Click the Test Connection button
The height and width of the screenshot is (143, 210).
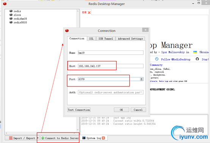tap(79, 110)
